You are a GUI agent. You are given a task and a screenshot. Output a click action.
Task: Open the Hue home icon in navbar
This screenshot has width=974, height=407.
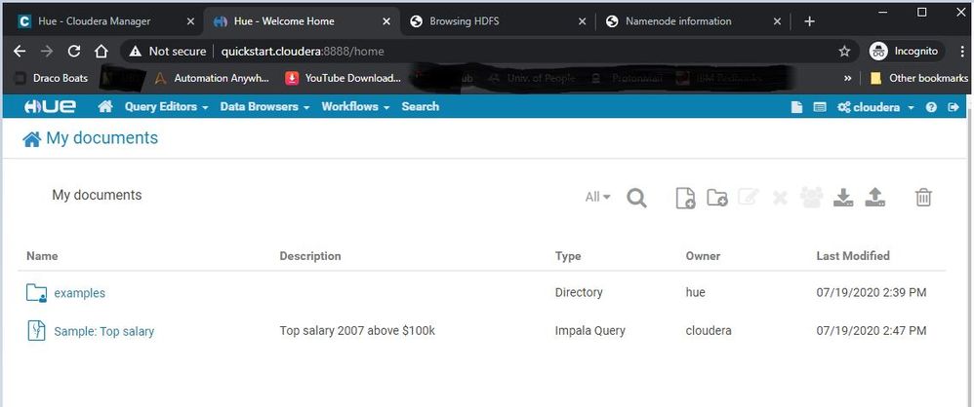pos(105,106)
